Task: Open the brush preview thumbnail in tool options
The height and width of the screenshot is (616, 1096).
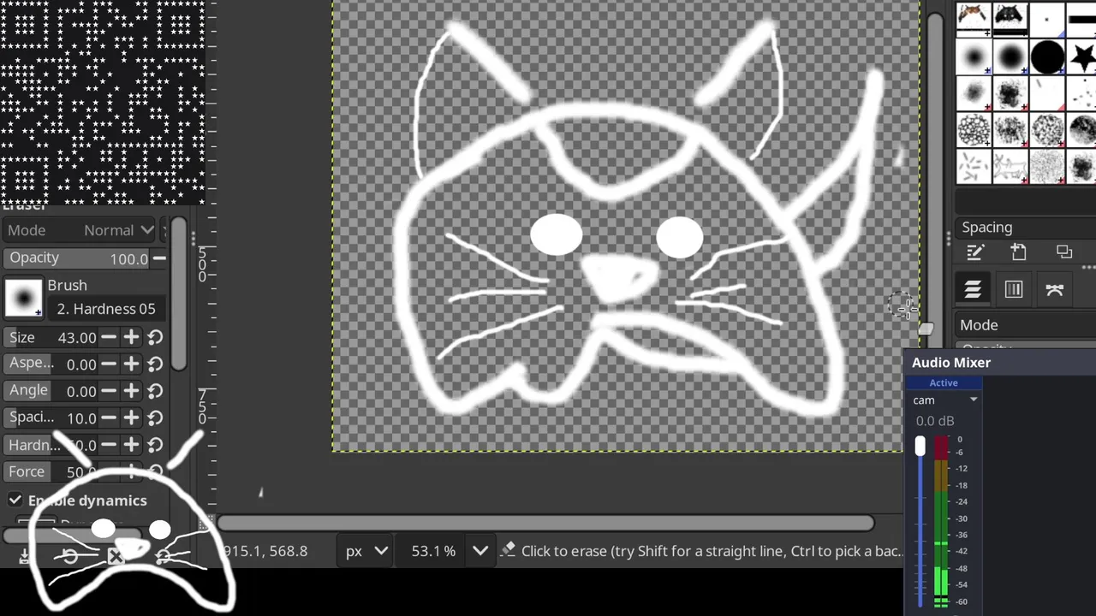Action: (x=23, y=297)
